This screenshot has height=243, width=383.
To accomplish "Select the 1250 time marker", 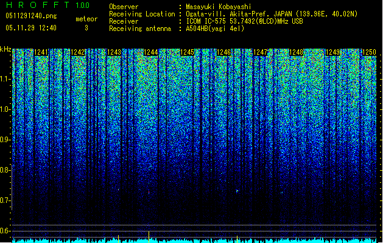I will [369, 52].
